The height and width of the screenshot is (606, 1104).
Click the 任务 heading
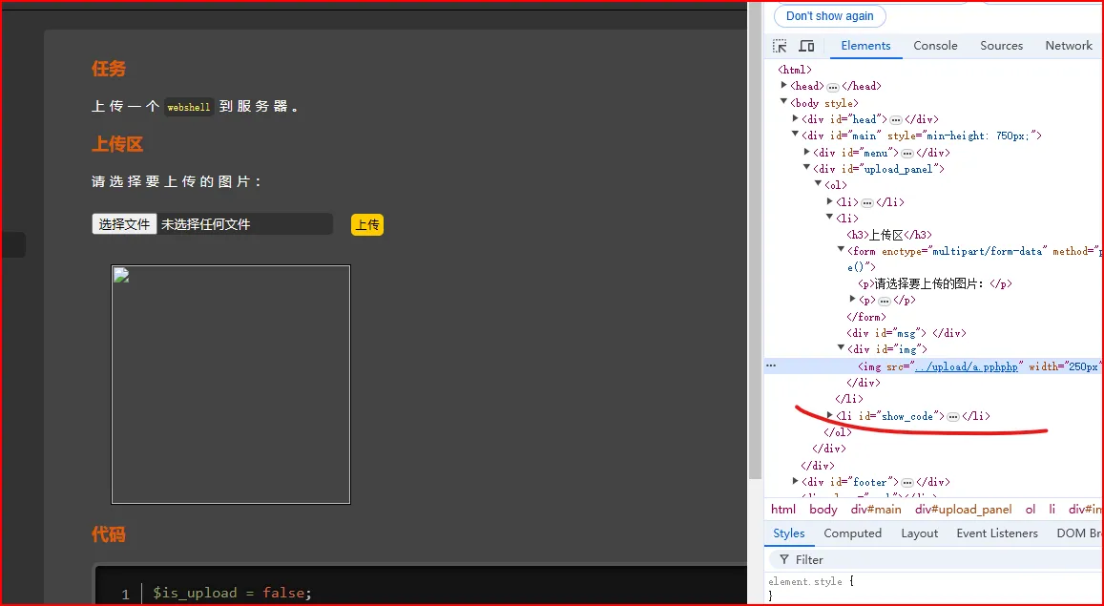(x=109, y=69)
